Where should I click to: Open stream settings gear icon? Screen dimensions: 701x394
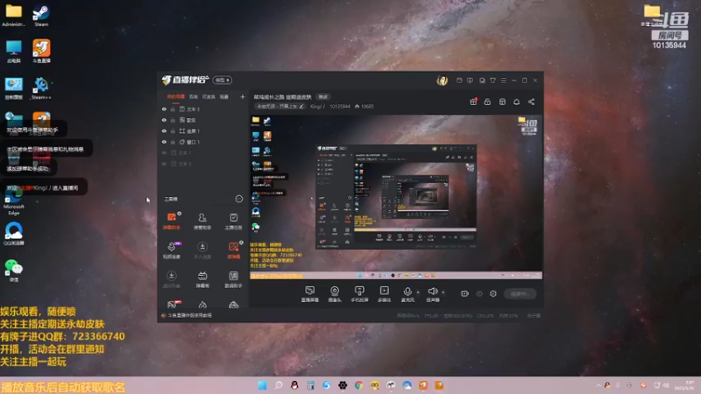coord(493,293)
